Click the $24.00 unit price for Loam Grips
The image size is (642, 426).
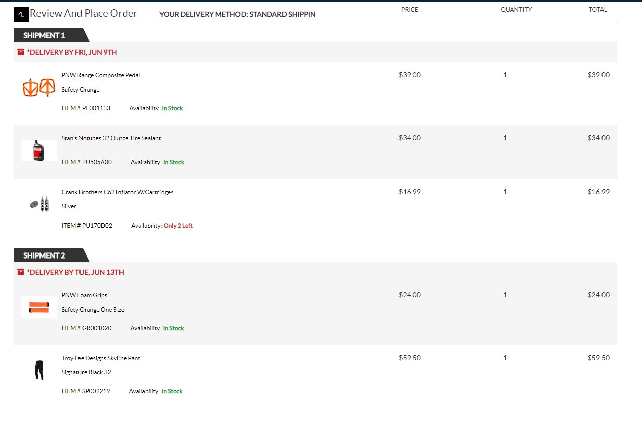(410, 295)
